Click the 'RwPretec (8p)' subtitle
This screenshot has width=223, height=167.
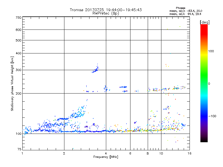coord(106,13)
